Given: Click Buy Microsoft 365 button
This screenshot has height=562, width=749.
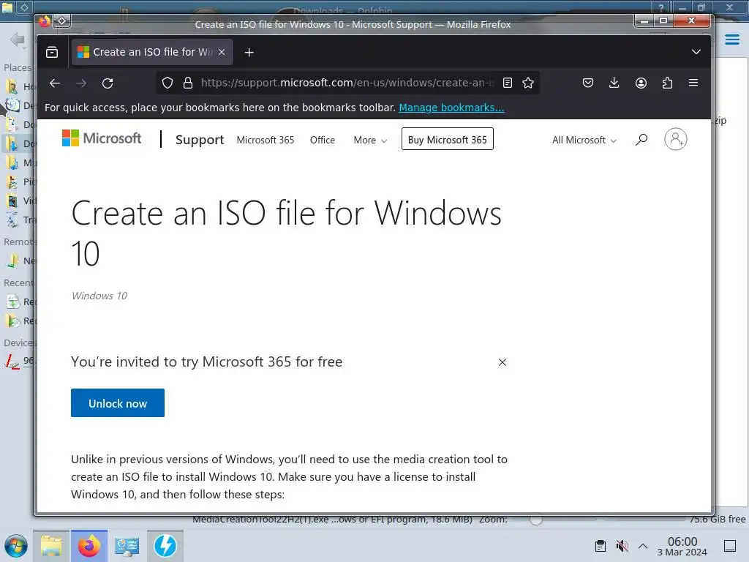Looking at the screenshot, I should [448, 139].
